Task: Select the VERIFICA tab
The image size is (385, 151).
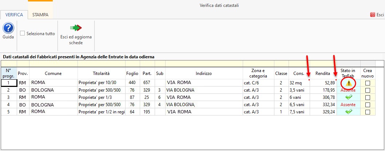Action: (x=14, y=15)
